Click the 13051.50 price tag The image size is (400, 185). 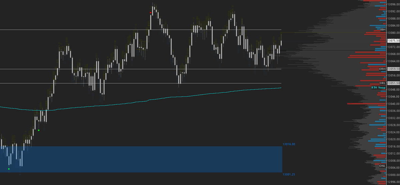click(393, 83)
